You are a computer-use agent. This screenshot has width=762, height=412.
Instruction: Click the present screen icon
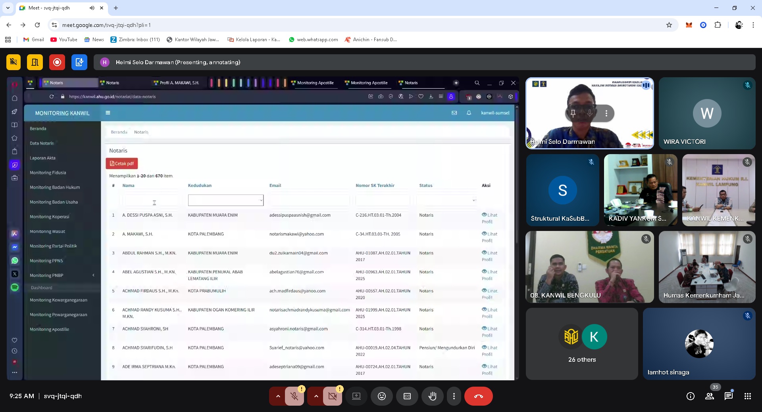pyautogui.click(x=356, y=396)
